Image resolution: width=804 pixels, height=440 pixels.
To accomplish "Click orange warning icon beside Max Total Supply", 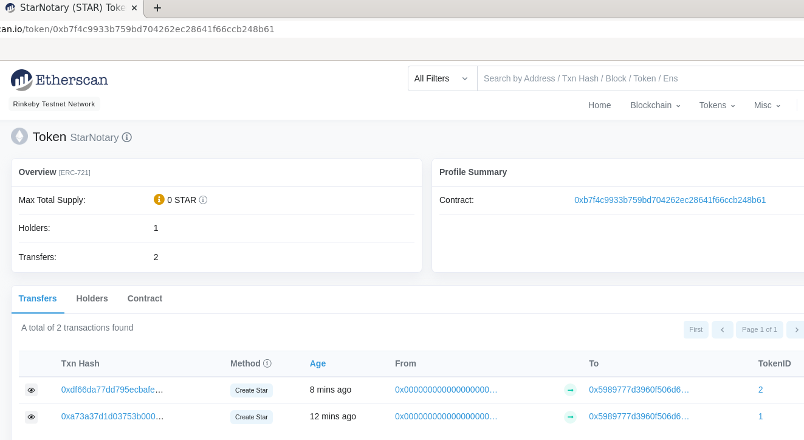I will point(159,199).
